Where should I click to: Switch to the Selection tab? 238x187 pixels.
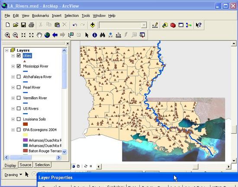[42, 165]
